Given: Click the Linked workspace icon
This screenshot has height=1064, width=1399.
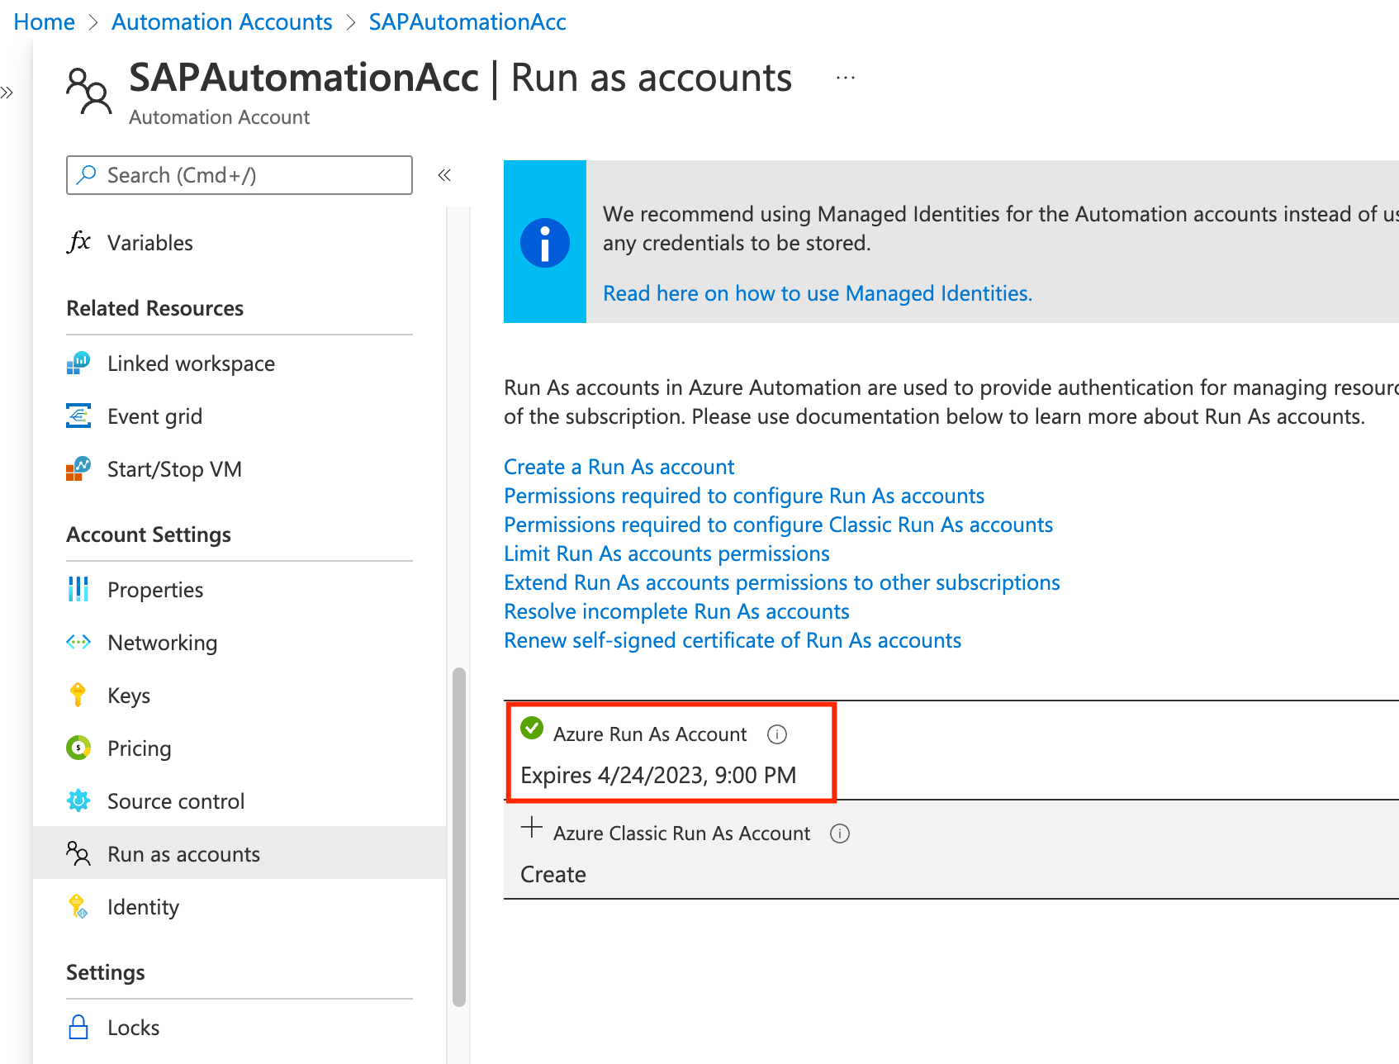Looking at the screenshot, I should click(78, 363).
